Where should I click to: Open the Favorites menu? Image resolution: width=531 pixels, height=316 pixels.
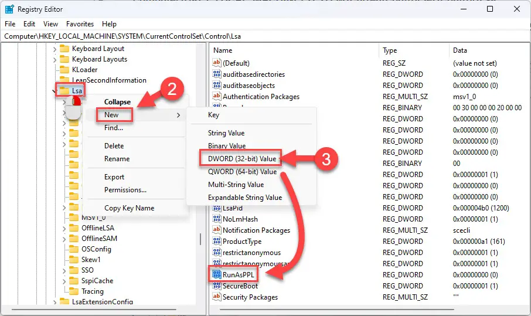[x=80, y=24]
